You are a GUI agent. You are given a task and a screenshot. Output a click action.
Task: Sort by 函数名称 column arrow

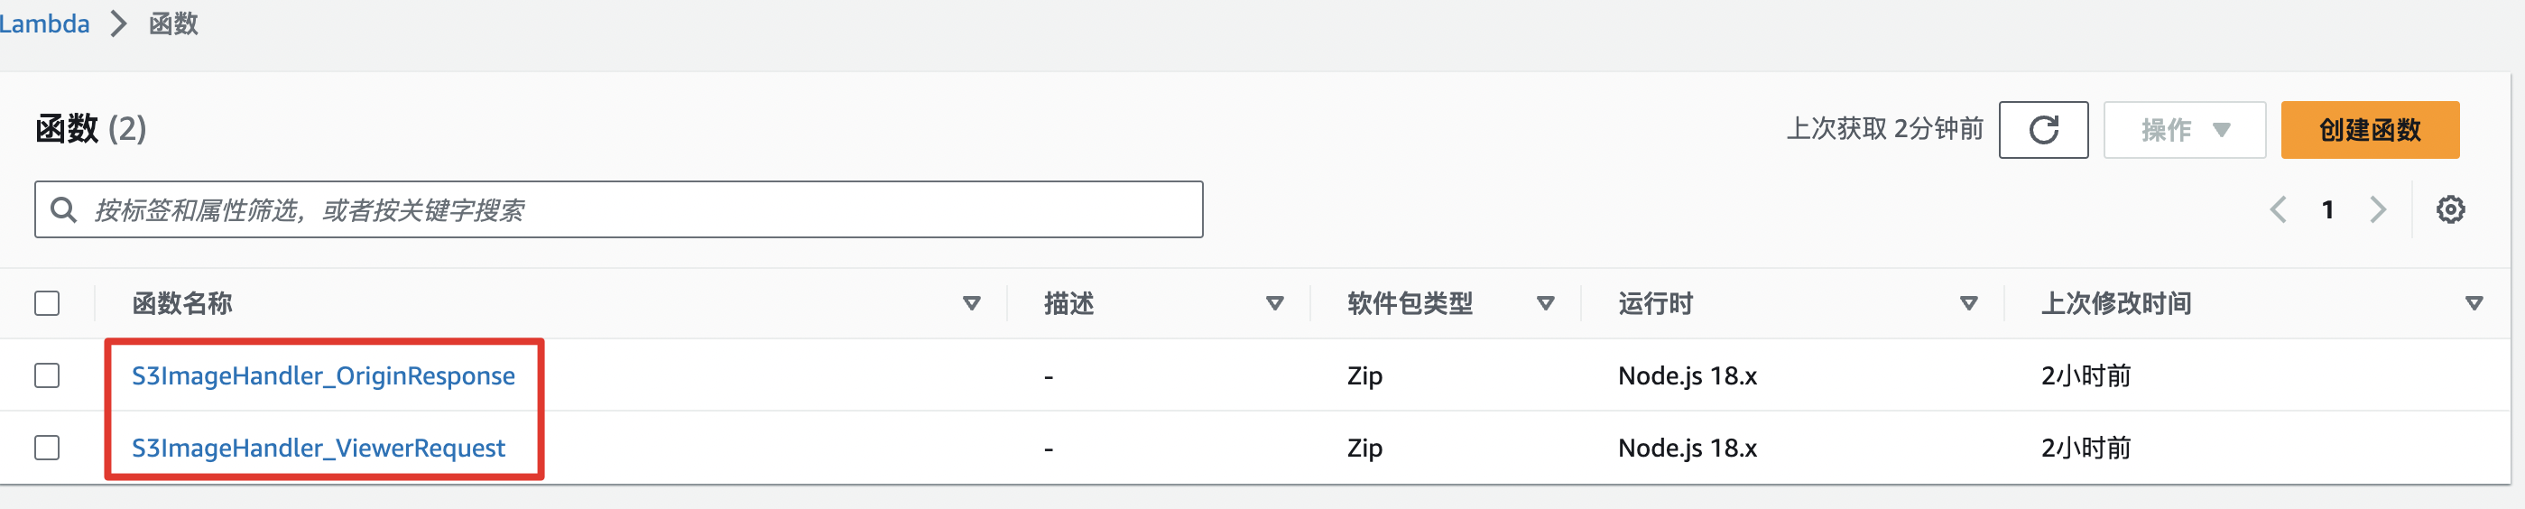[x=971, y=303]
